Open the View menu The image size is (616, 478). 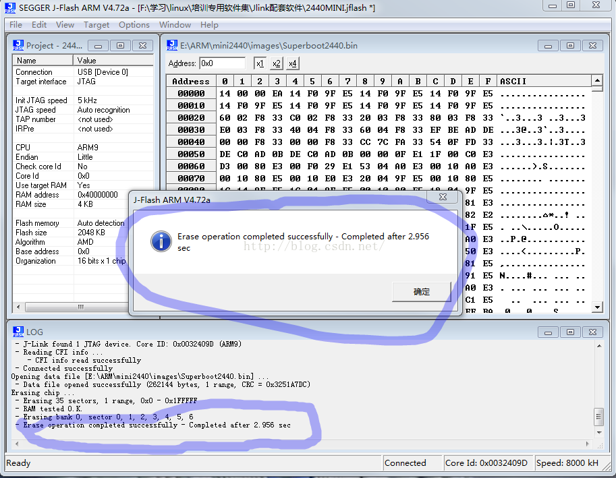[x=65, y=25]
